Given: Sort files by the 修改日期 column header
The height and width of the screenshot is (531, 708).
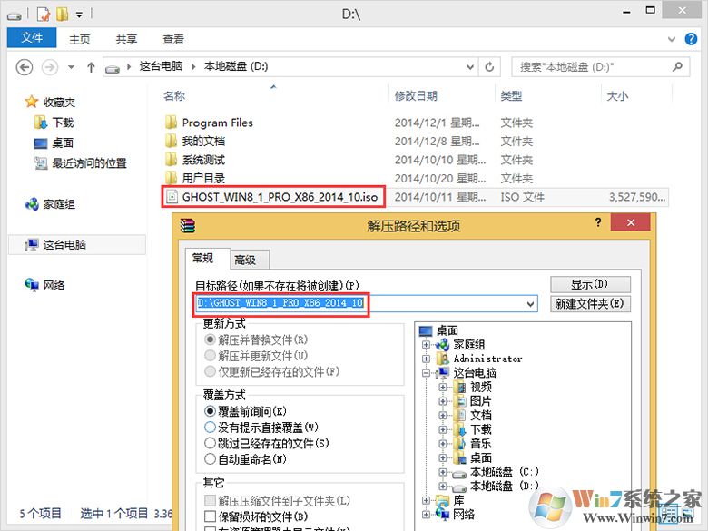Looking at the screenshot, I should point(416,95).
